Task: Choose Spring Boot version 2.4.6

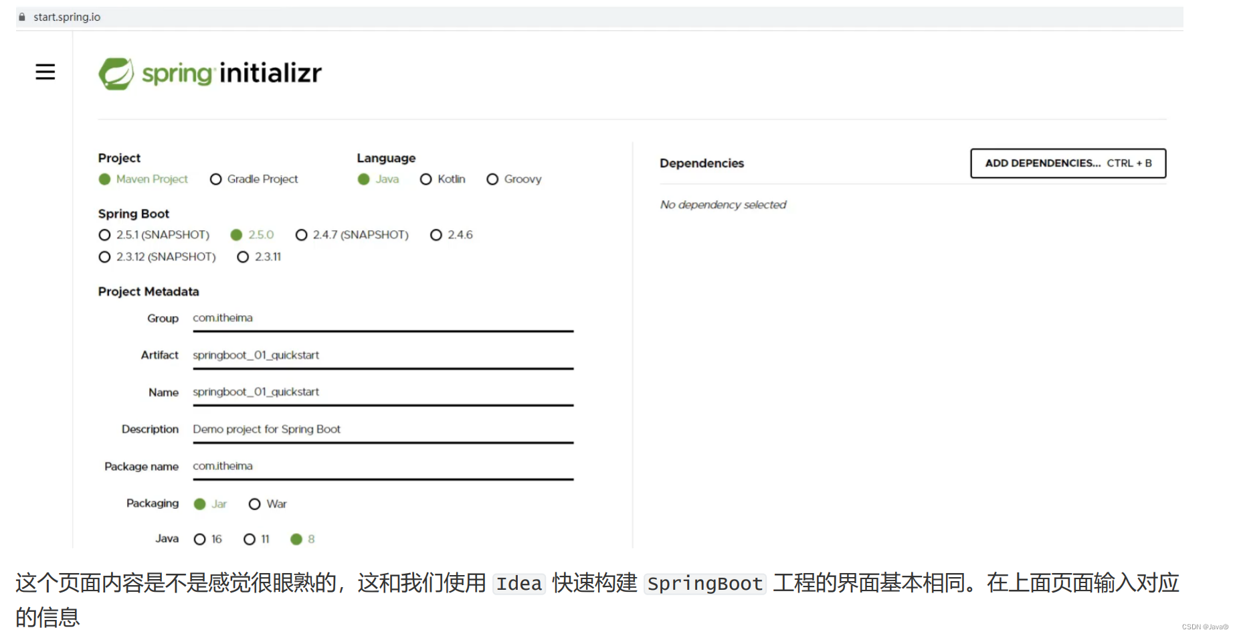Action: 436,234
